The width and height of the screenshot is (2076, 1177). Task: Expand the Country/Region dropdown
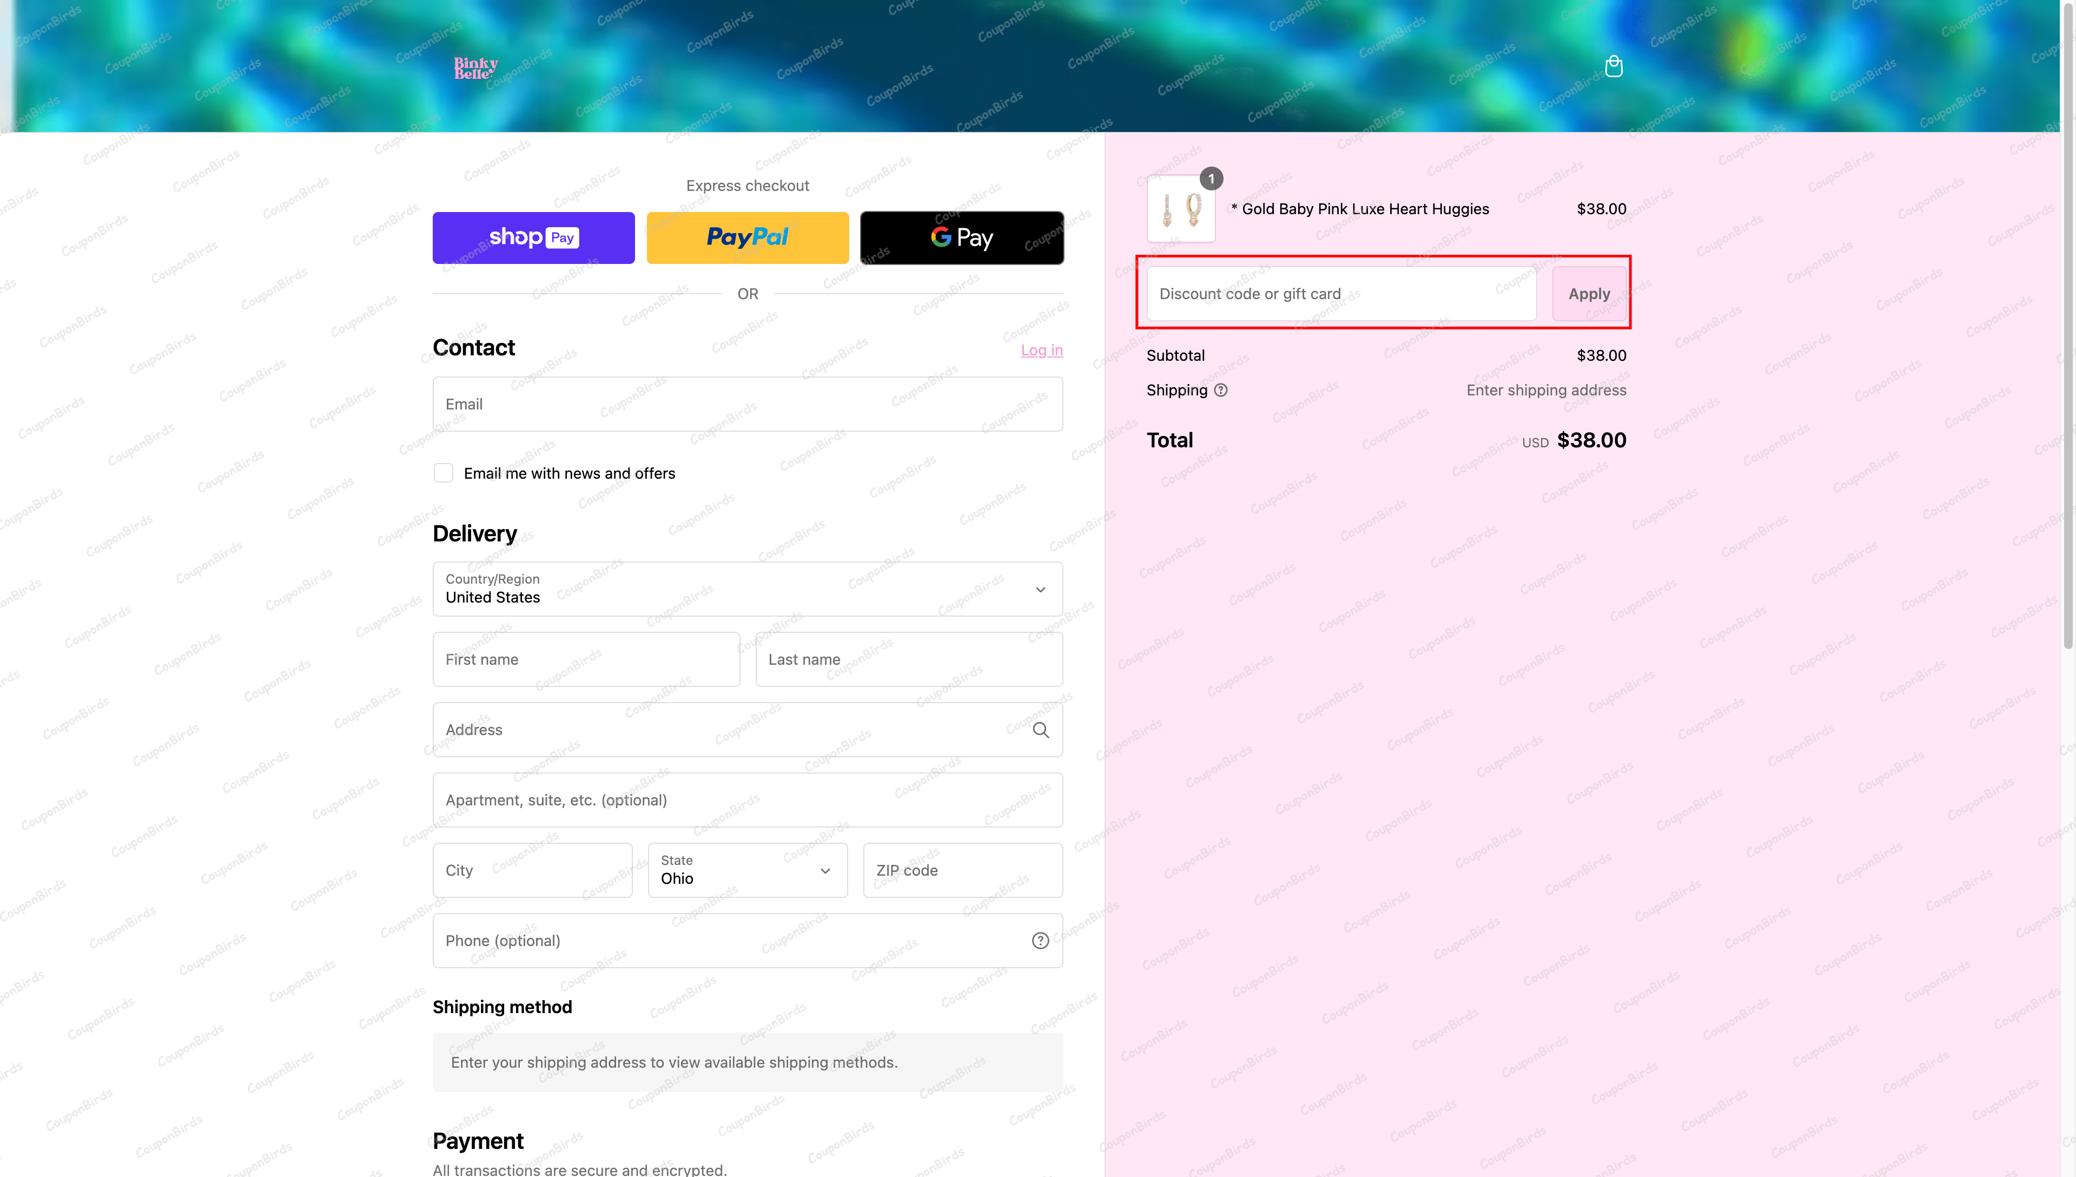click(x=747, y=589)
